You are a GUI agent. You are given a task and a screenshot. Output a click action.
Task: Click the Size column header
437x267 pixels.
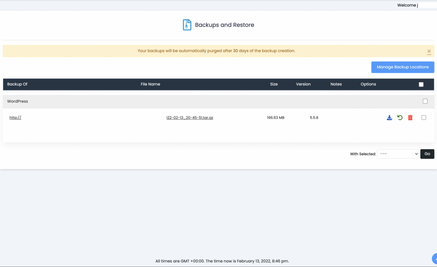point(274,84)
